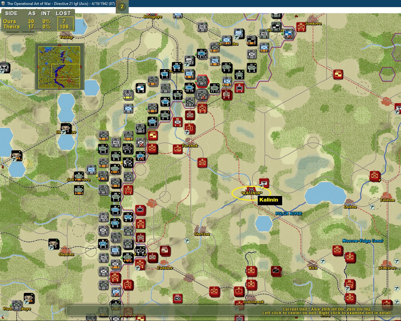Select the air unit counter at Ostashkov
Image resolution: width=401 pixels, height=321 pixels.
pyautogui.click(x=66, y=128)
